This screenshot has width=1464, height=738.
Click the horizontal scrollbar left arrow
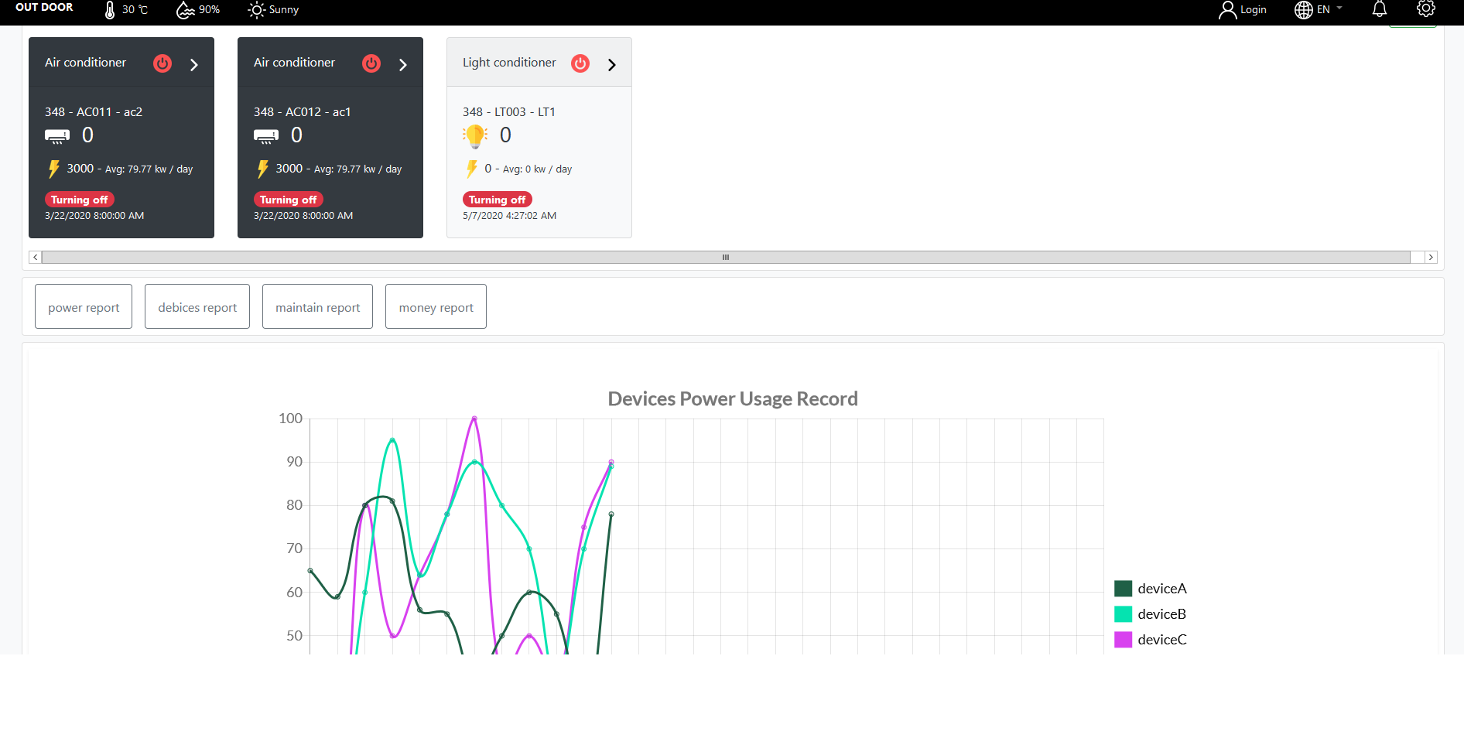pyautogui.click(x=35, y=257)
